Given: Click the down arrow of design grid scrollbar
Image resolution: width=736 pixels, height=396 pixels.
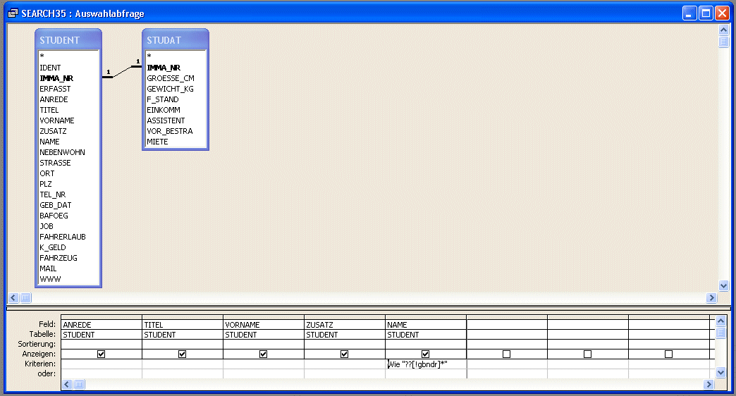Looking at the screenshot, I should point(721,373).
